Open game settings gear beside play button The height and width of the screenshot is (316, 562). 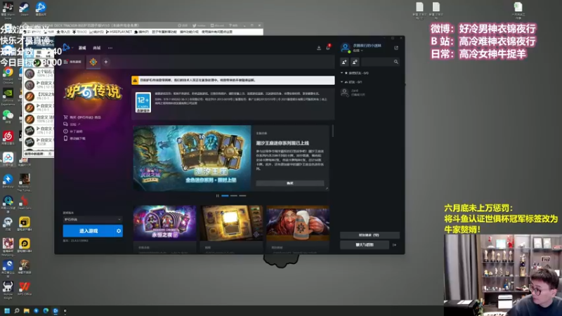click(119, 231)
